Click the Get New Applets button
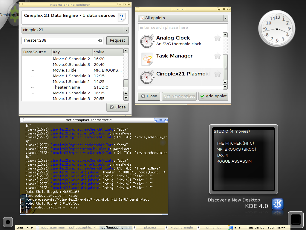Viewport: 306px width, 230px height. pyautogui.click(x=179, y=96)
